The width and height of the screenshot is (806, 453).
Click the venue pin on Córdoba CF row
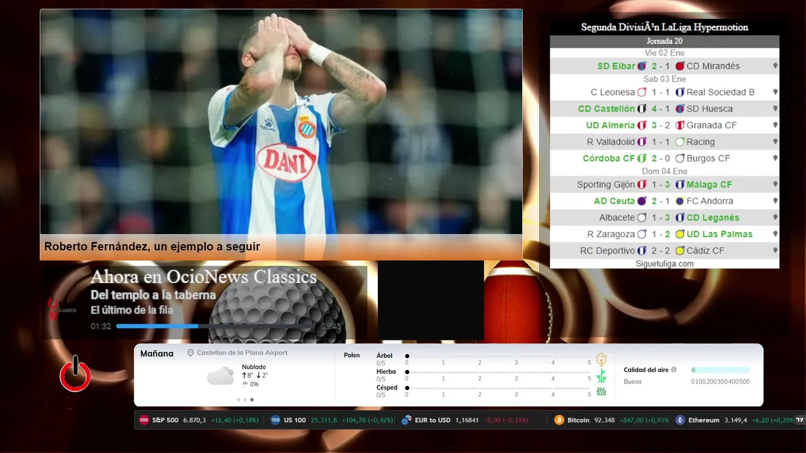point(775,159)
